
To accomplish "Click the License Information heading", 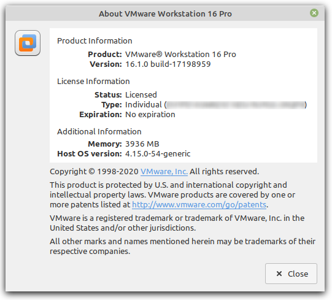I will (93, 82).
